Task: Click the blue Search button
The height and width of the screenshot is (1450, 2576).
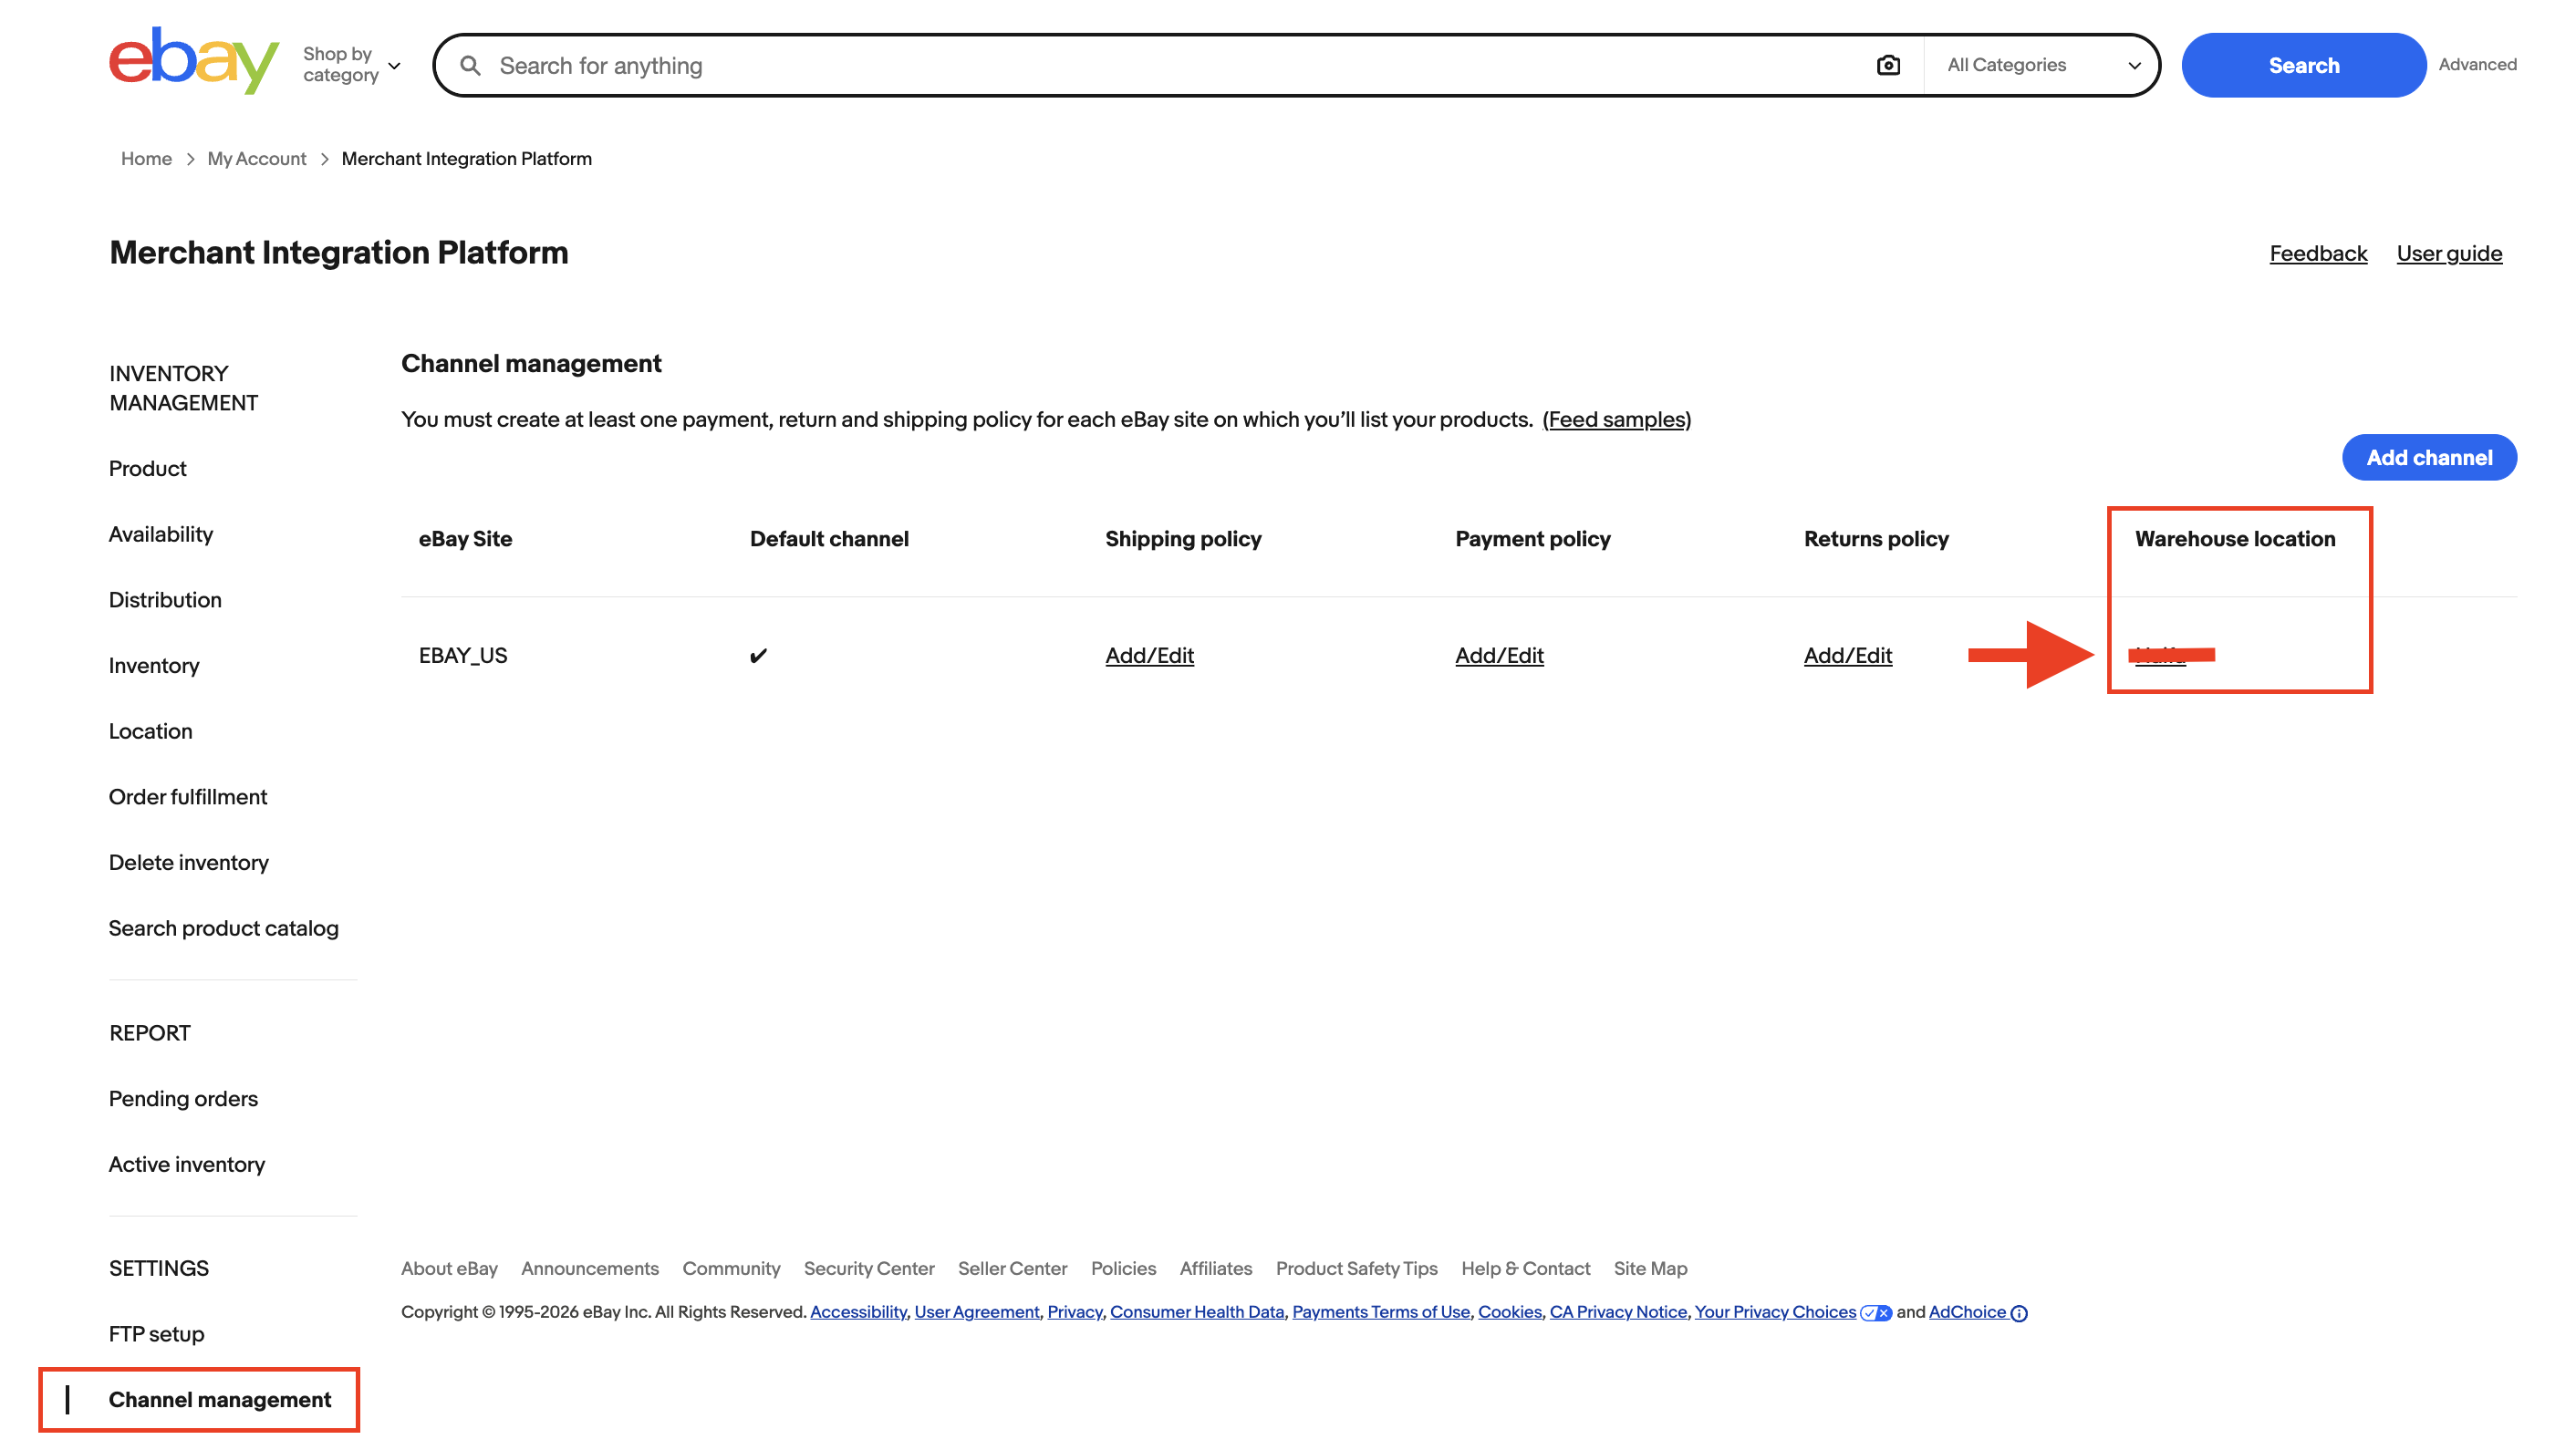Action: point(2303,65)
